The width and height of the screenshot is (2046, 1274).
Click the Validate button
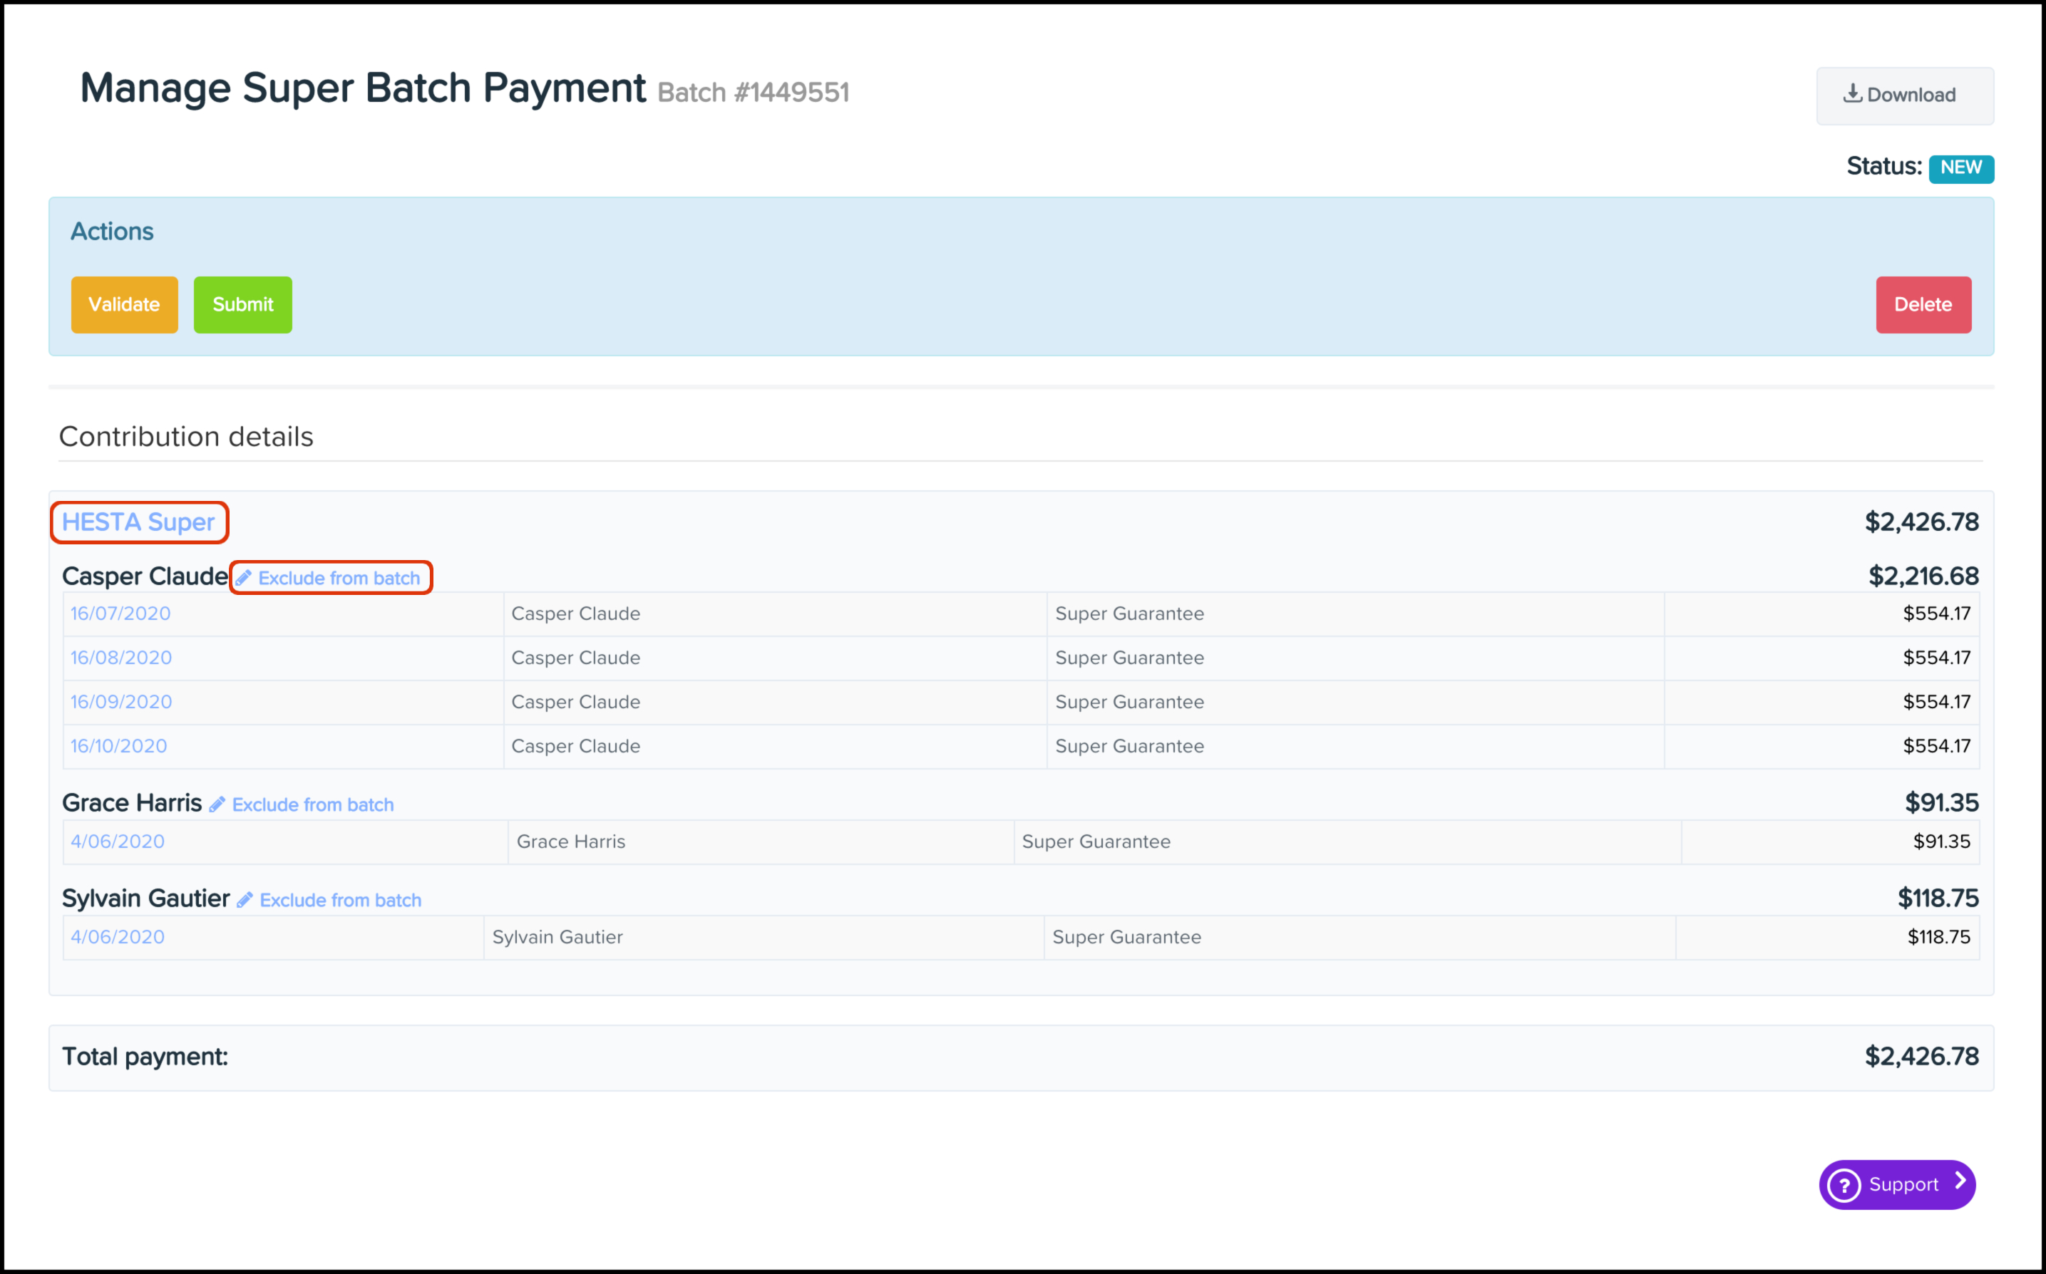pos(124,304)
